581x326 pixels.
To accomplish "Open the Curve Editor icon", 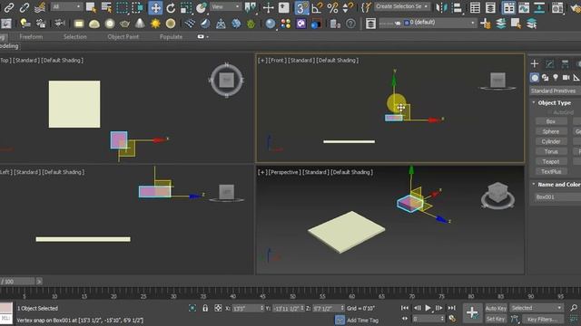I will coord(524,7).
